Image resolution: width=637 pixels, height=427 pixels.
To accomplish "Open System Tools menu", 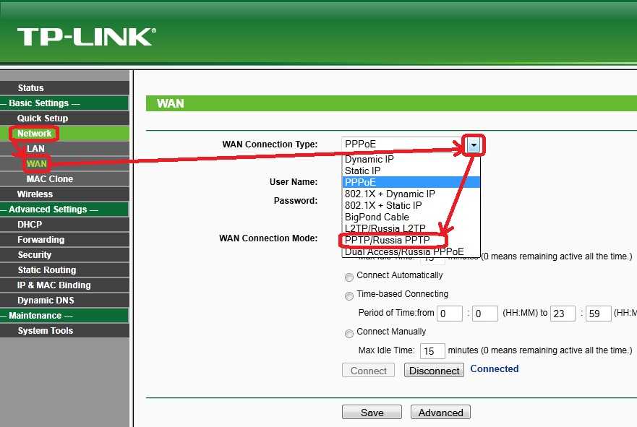I will [x=45, y=330].
